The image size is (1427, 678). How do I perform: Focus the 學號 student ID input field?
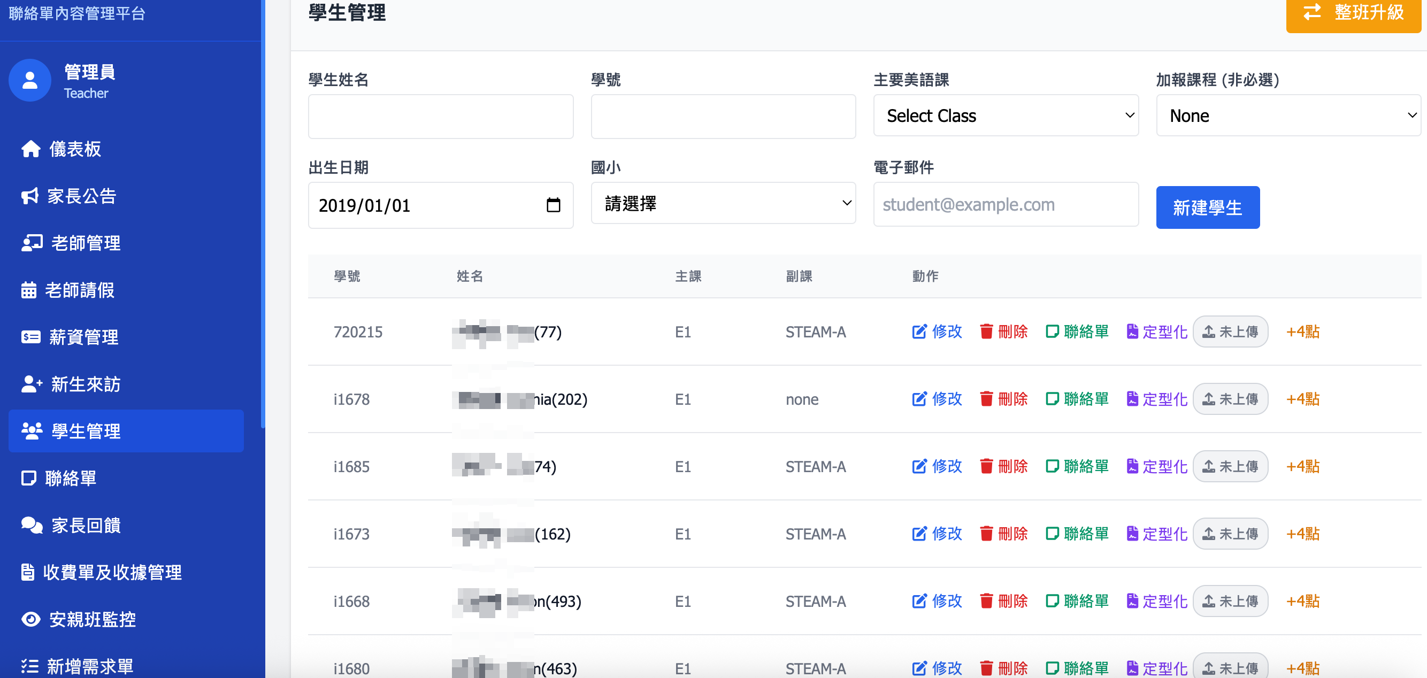pyautogui.click(x=723, y=117)
